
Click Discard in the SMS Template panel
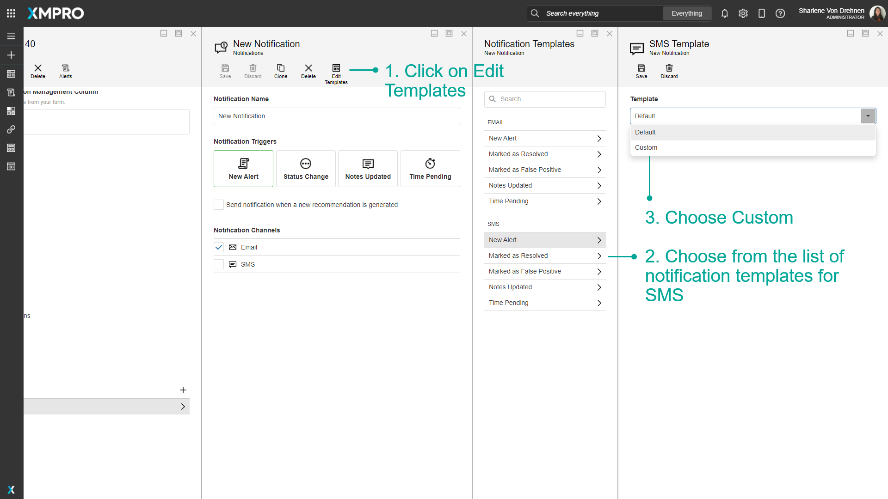click(x=669, y=71)
